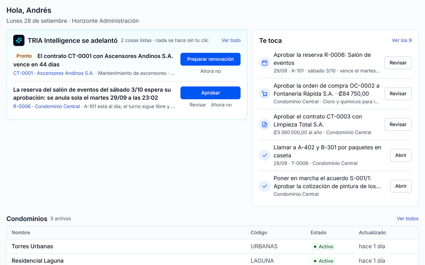
Task: Click shopping cart icon beside OC-0002 task
Action: 265,94
